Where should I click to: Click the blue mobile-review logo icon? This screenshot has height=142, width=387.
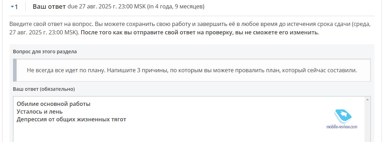tap(343, 116)
